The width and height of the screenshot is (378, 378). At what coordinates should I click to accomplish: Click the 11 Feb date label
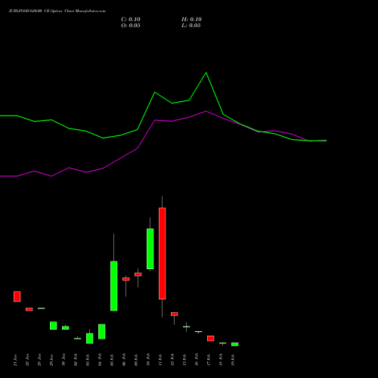pos(160,360)
